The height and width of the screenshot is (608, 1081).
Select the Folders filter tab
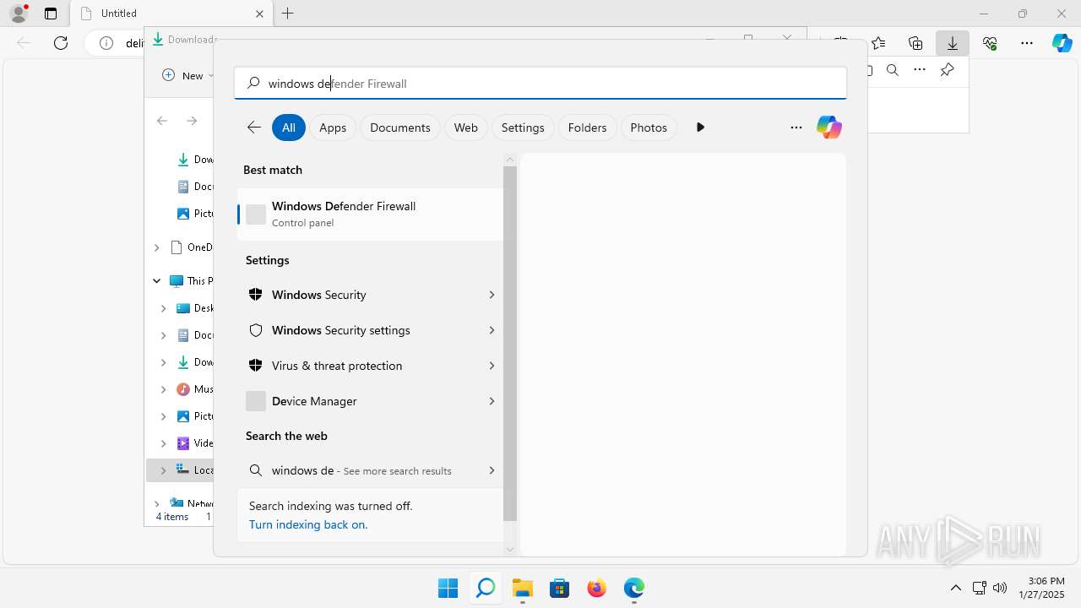(588, 128)
